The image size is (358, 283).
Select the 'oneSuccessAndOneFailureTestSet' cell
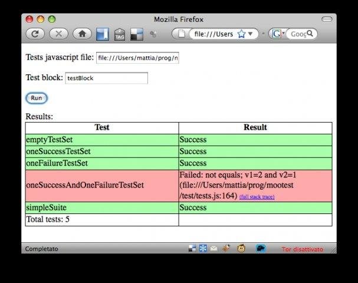coord(102,186)
